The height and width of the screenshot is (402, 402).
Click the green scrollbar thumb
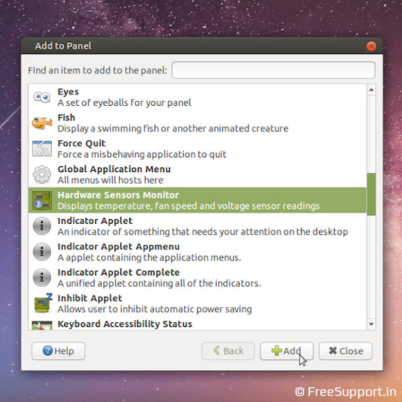click(371, 194)
